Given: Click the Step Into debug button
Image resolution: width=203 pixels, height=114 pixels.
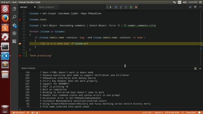Looking at the screenshot, I should tap(121, 7).
